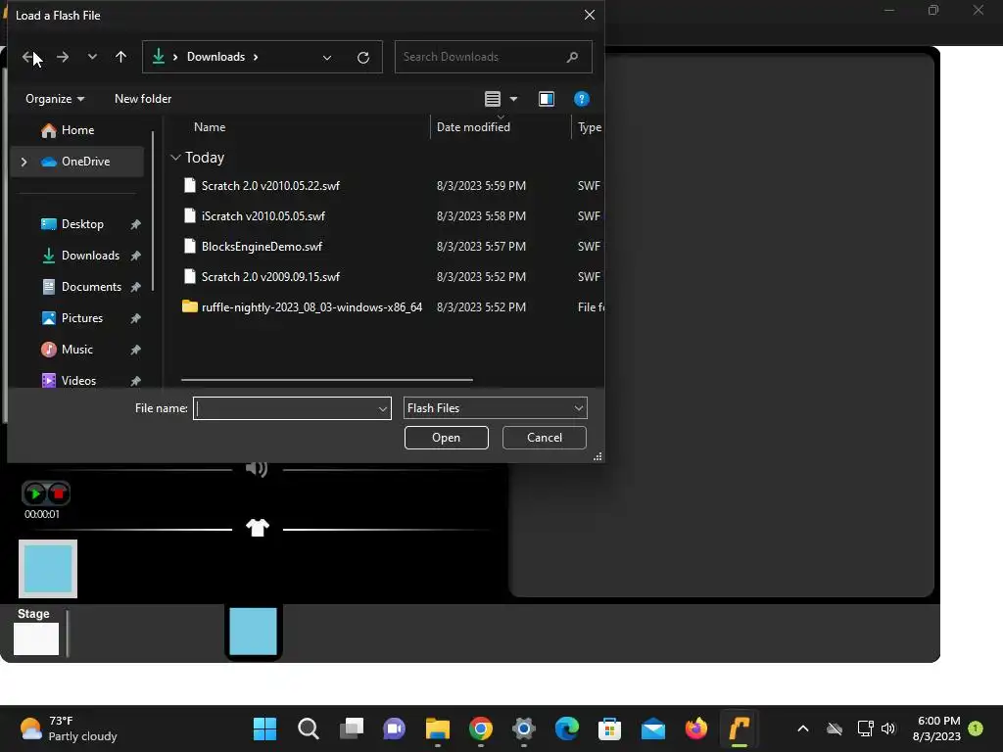Open the Organize menu
The width and height of the screenshot is (1003, 752).
tap(55, 99)
